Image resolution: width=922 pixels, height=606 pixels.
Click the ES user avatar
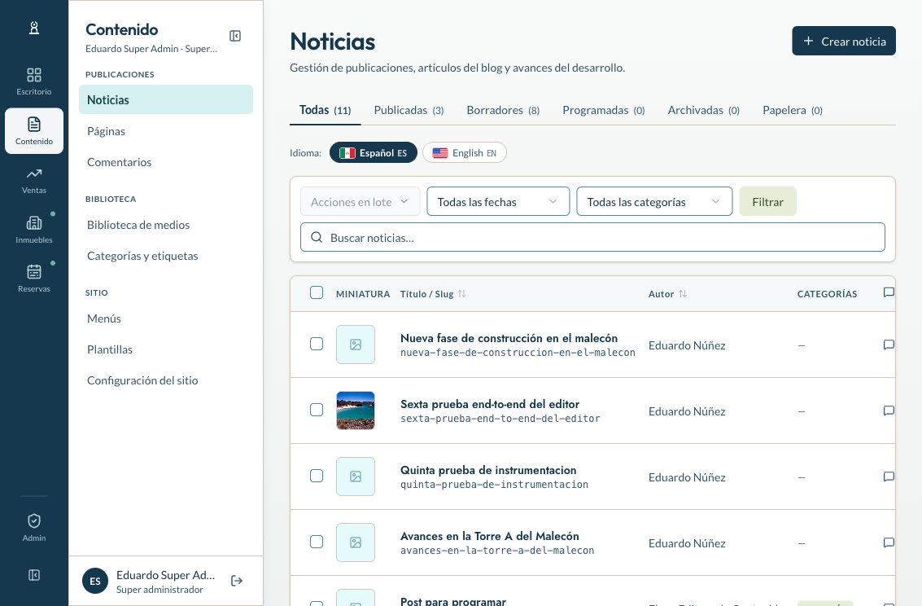click(x=95, y=582)
